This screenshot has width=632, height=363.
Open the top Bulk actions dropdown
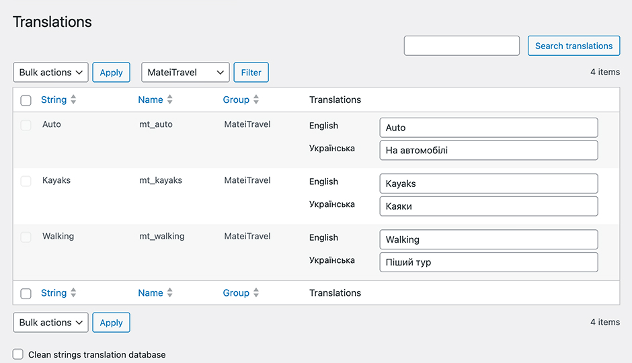(51, 73)
